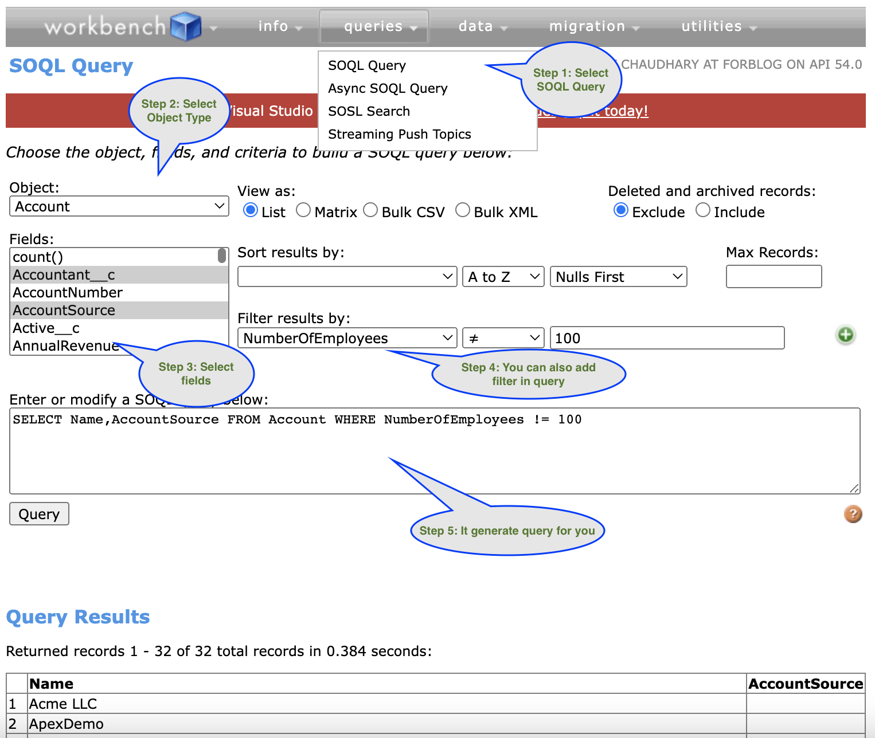Choose Async SOQL Query menu entry
The width and height of the screenshot is (875, 738).
point(388,88)
